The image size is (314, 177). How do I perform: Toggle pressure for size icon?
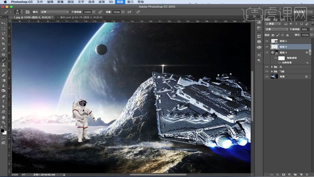(x=138, y=12)
